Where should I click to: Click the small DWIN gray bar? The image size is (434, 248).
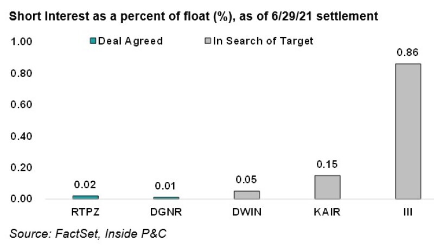[246, 195]
